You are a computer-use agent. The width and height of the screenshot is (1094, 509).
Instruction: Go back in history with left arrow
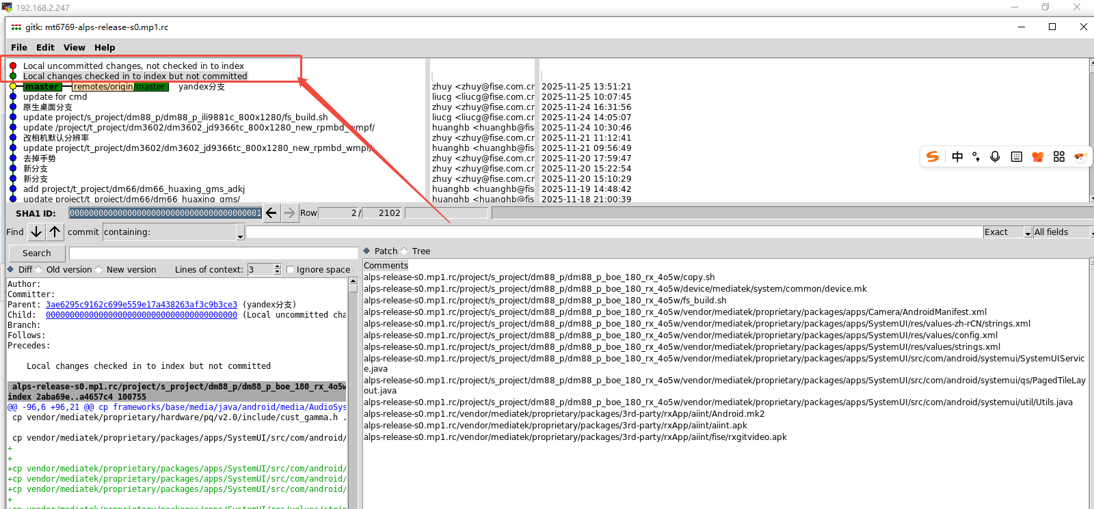click(x=271, y=213)
